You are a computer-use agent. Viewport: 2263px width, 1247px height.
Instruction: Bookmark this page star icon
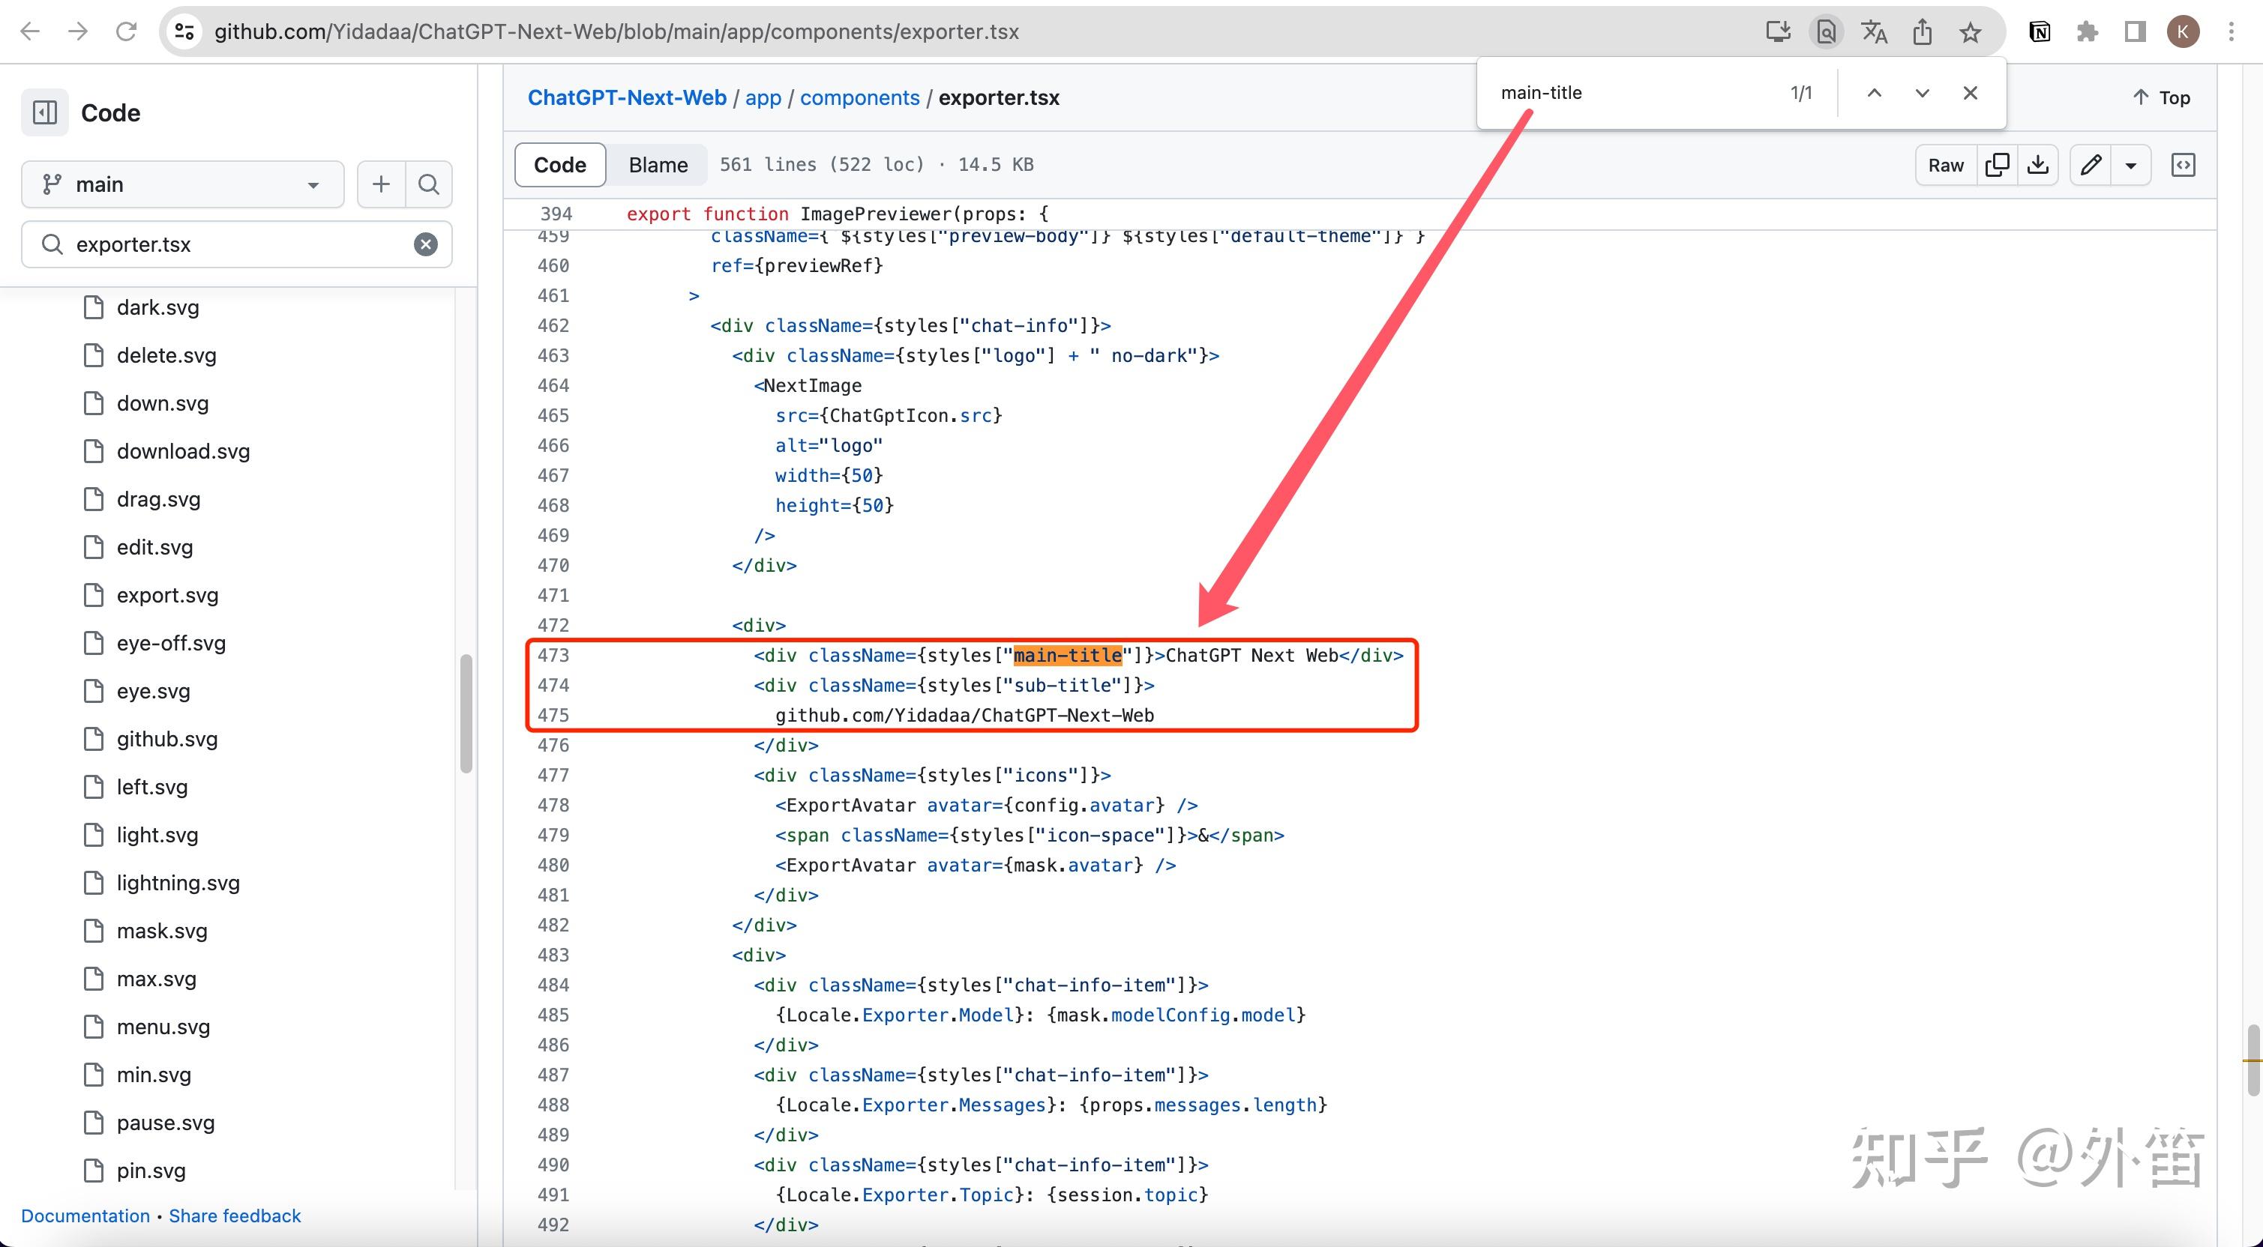[x=1971, y=31]
